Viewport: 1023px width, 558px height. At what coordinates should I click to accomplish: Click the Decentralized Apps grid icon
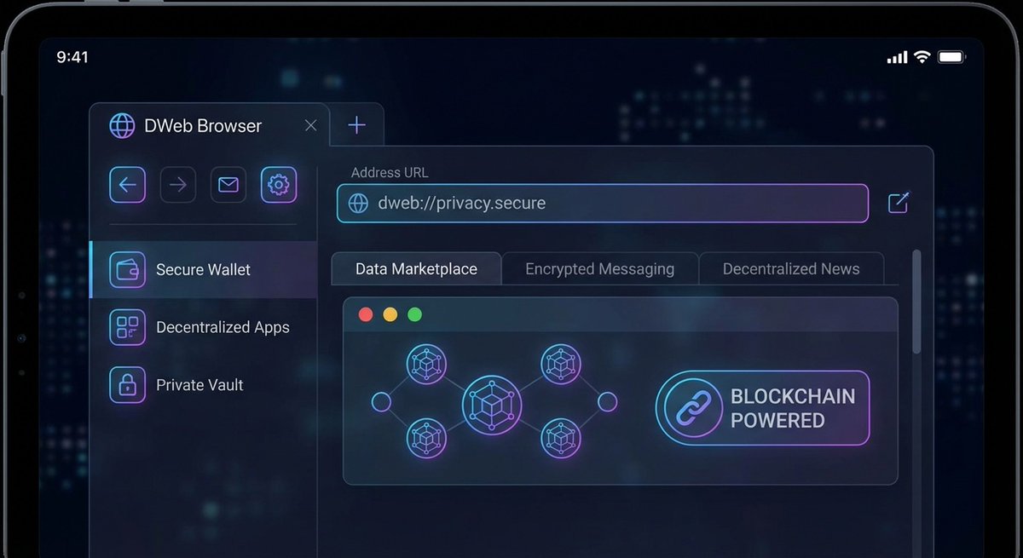(128, 327)
